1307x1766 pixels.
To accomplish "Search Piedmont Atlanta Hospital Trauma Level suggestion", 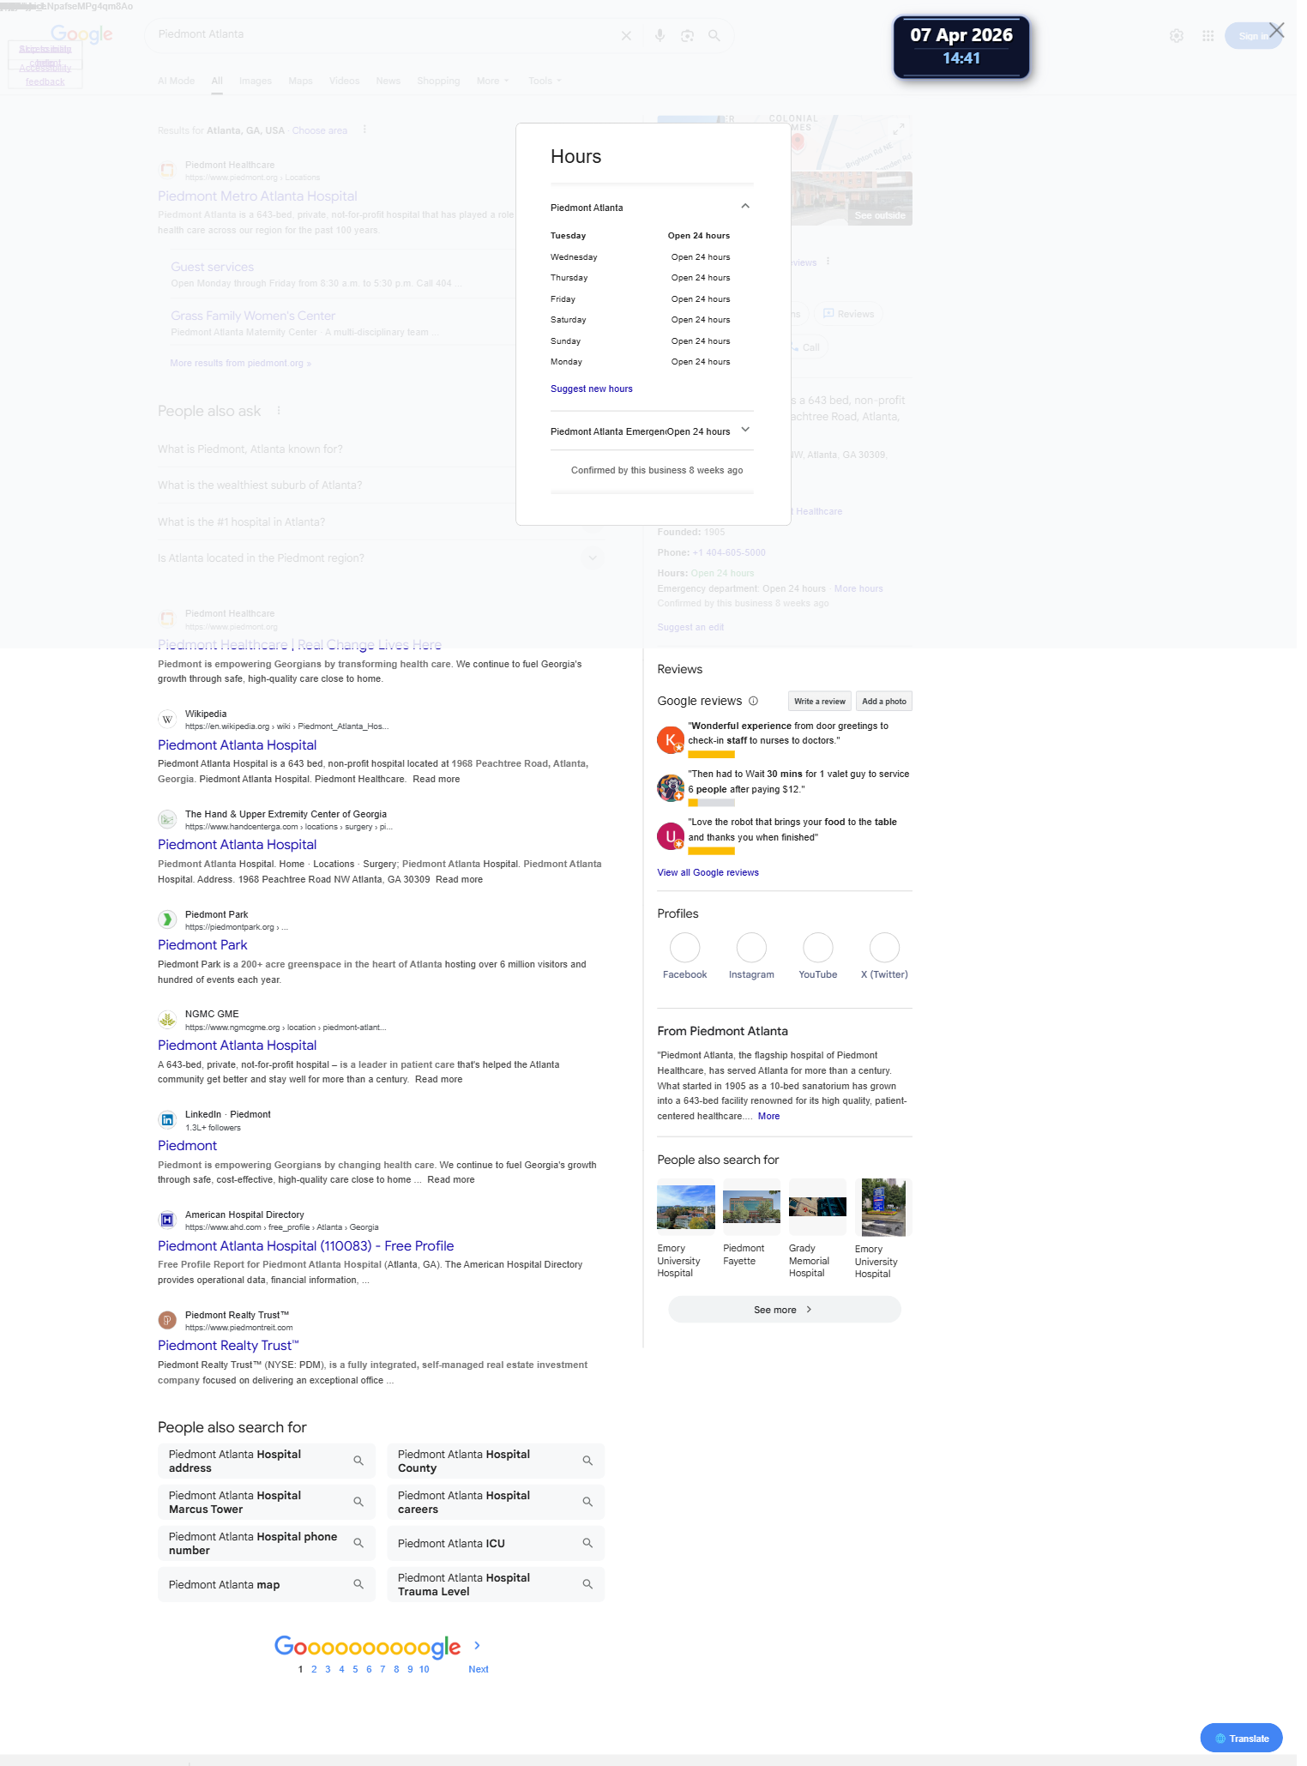I will coord(496,1584).
